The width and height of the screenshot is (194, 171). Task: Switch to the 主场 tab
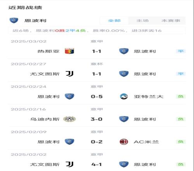click(142, 21)
